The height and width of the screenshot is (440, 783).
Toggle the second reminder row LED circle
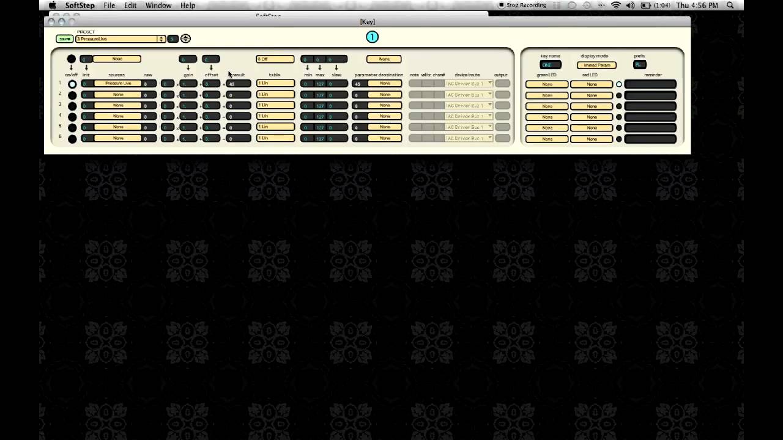click(618, 95)
